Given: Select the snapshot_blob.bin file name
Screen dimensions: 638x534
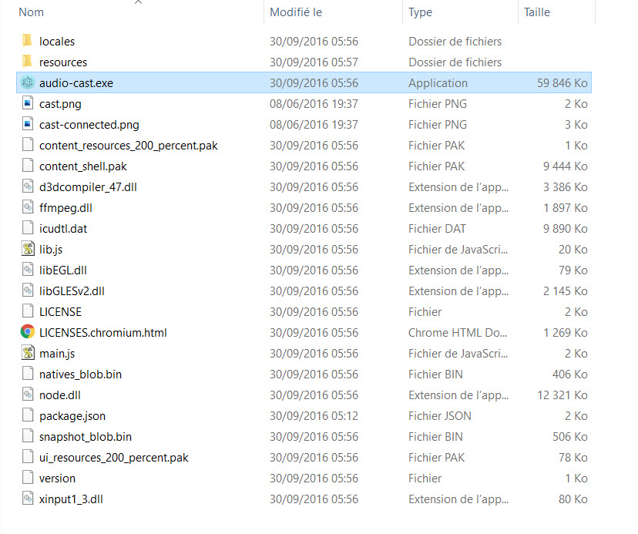Looking at the screenshot, I should coord(86,437).
